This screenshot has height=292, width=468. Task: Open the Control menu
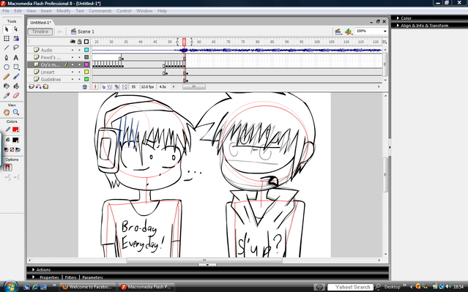point(124,11)
